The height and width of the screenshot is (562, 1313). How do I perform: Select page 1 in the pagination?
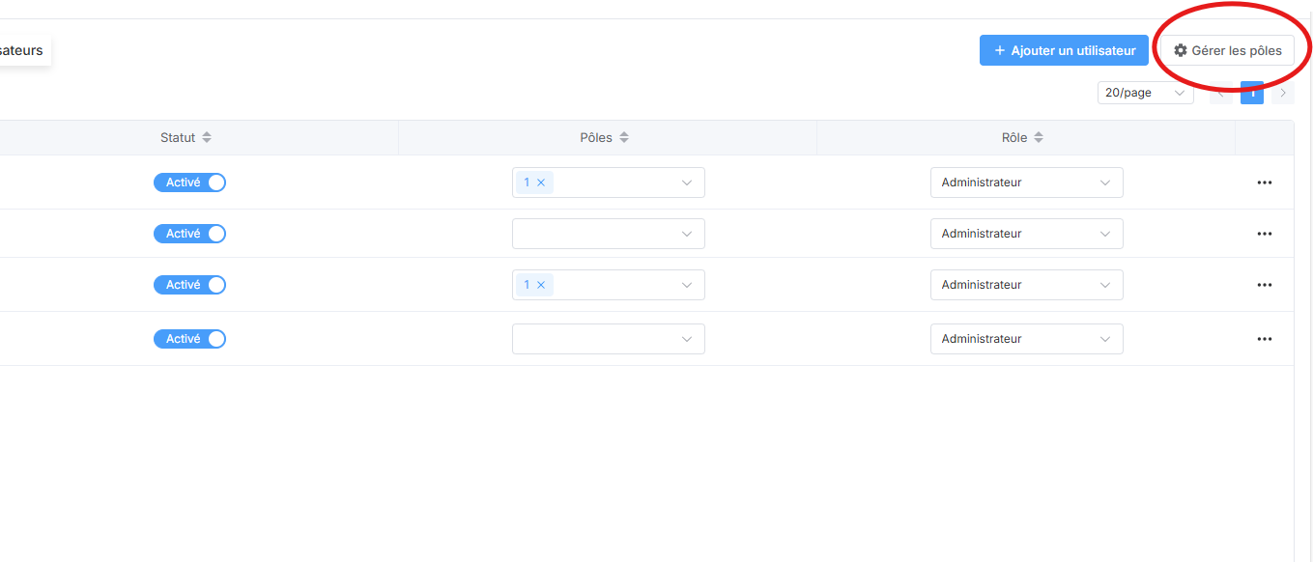(x=1252, y=93)
